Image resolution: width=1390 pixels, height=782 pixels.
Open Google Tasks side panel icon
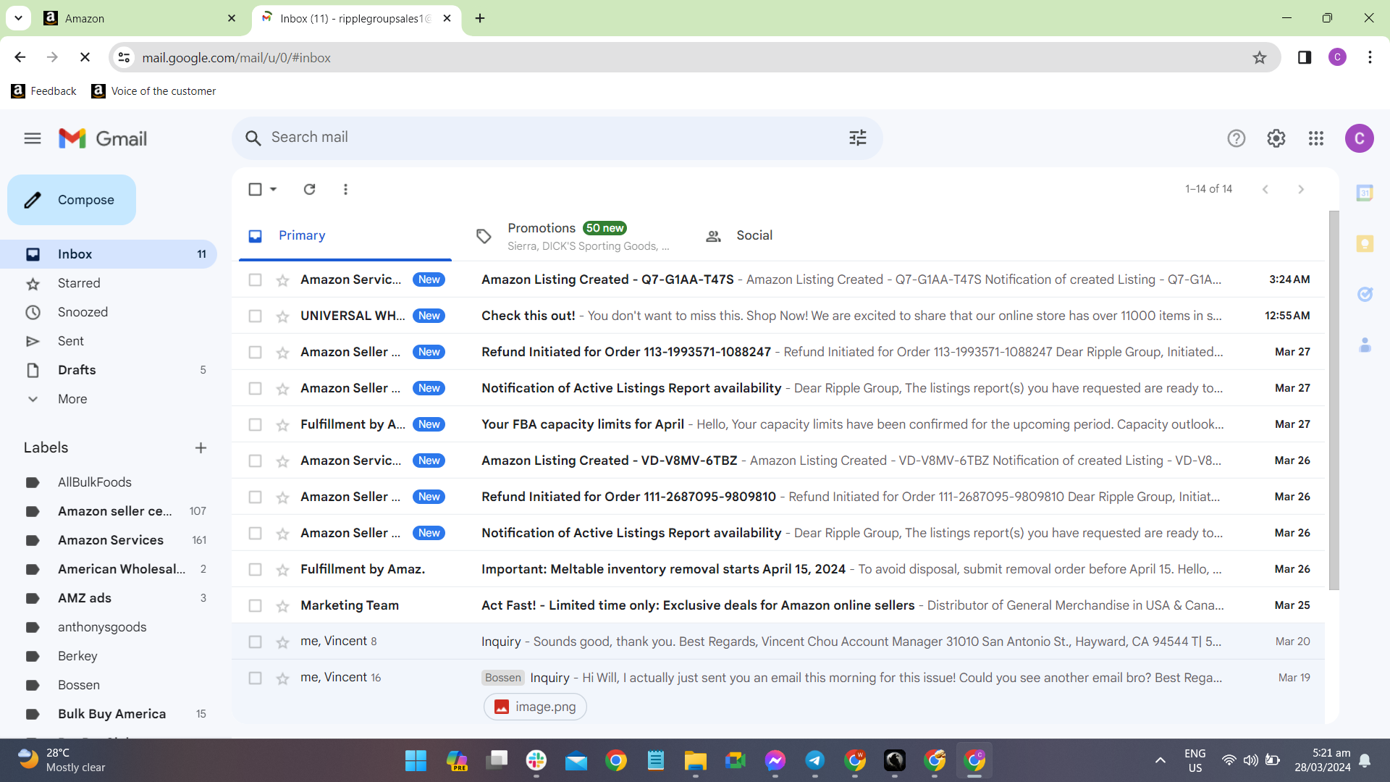(x=1365, y=294)
